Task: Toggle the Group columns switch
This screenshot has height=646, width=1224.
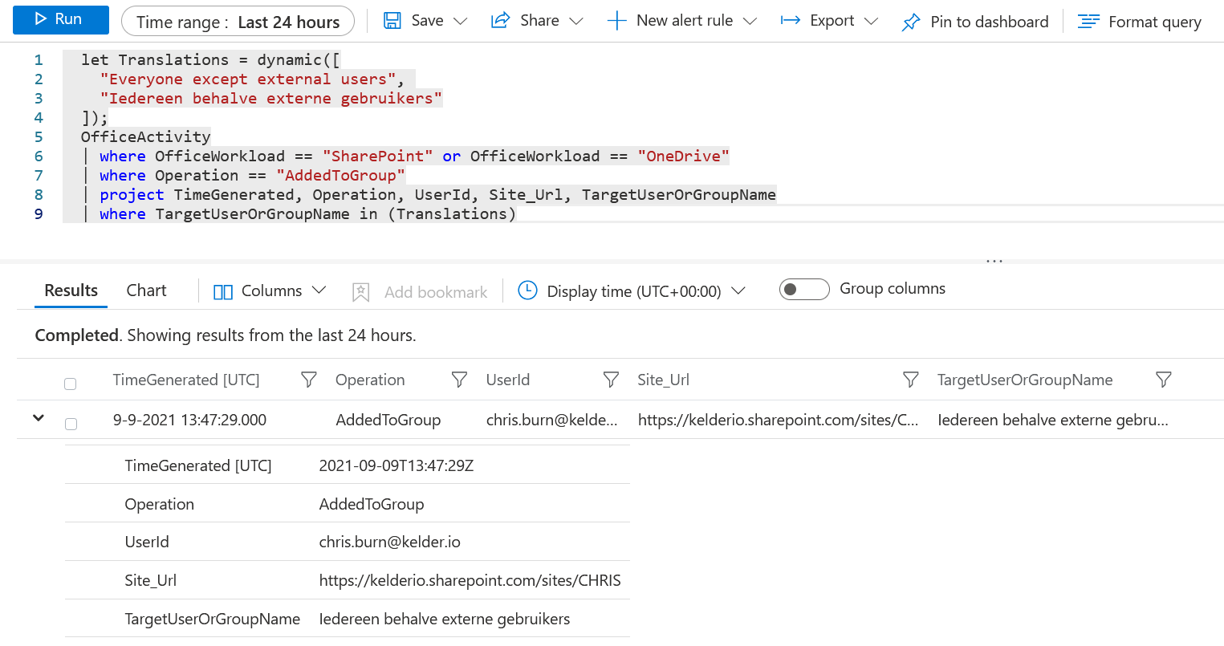Action: click(x=803, y=290)
